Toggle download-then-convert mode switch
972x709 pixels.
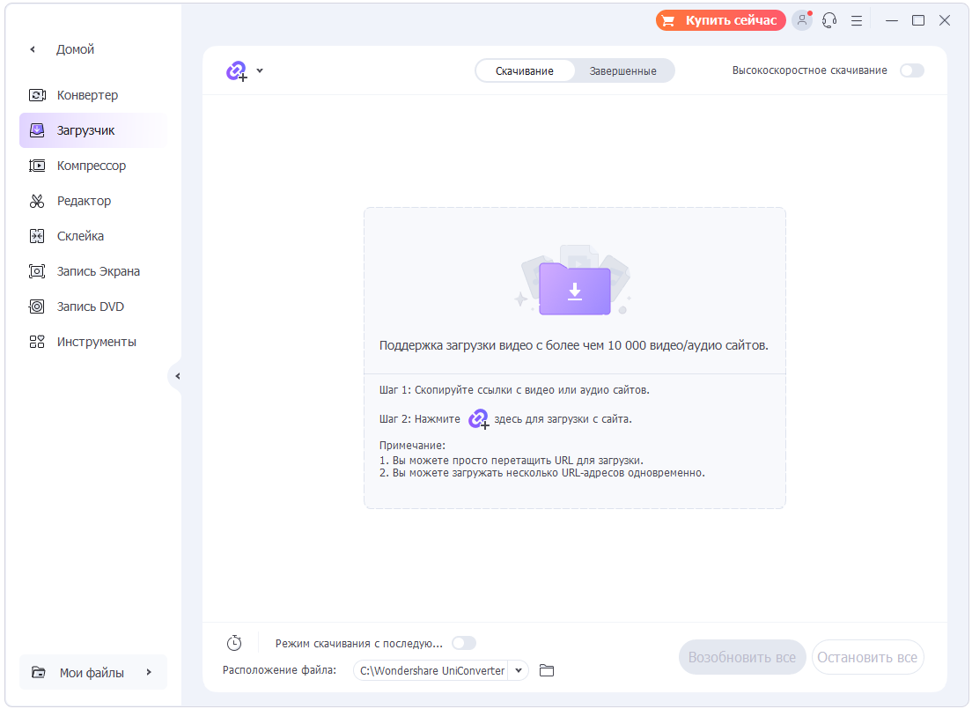(x=464, y=643)
